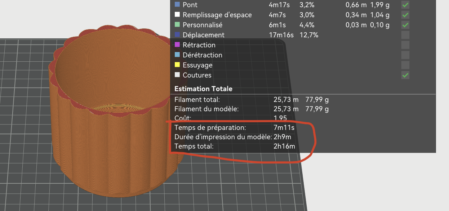Click the magenta Rétraction color swatch
This screenshot has height=211, width=449.
(x=177, y=45)
